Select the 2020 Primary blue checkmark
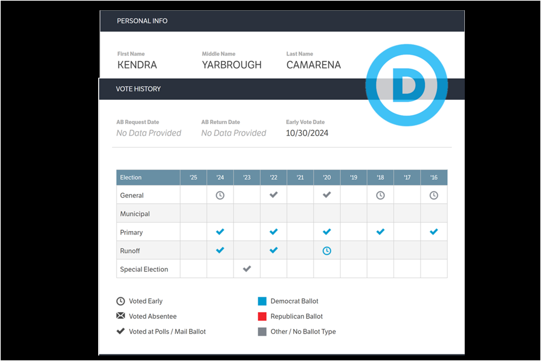This screenshot has width=541, height=361. (327, 232)
